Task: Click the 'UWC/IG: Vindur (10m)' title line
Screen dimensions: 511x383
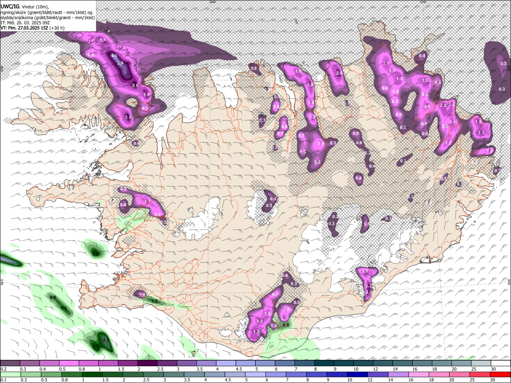Action: (25, 6)
